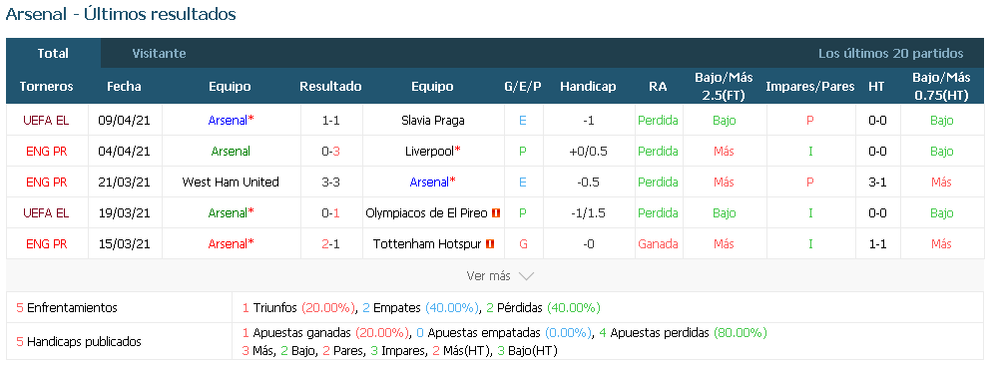Click blue Arsenal link in 21/03/21 row

(429, 182)
